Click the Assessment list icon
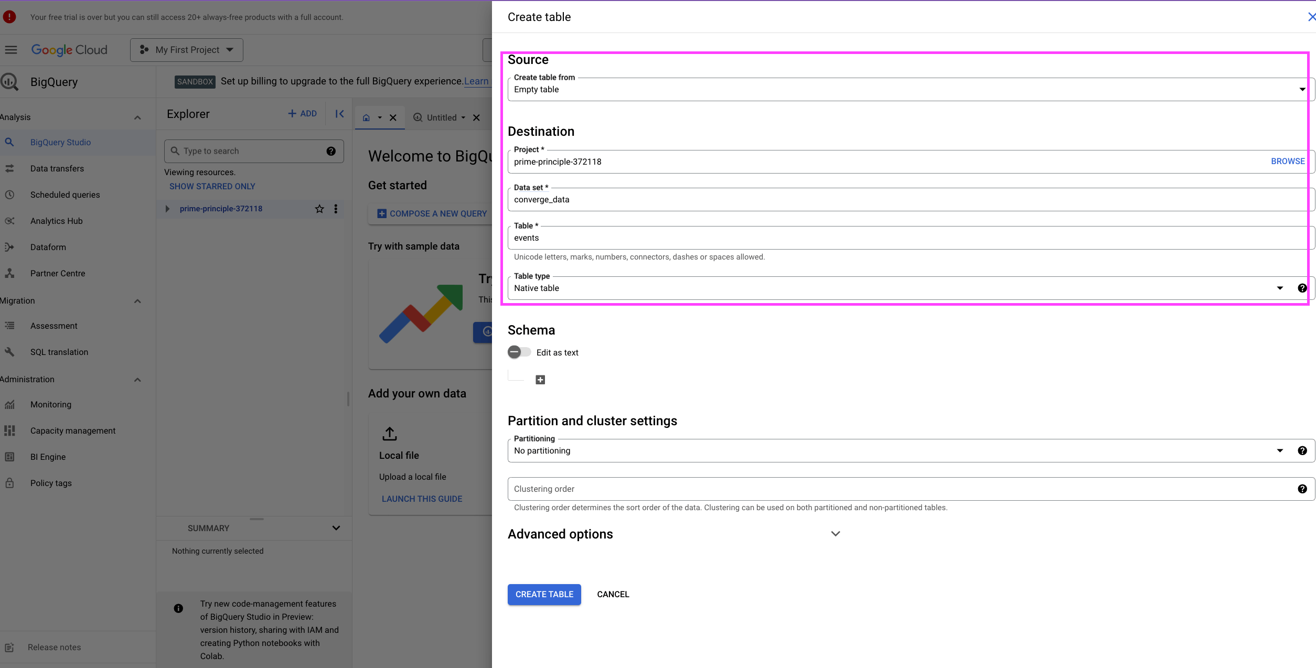The width and height of the screenshot is (1316, 668). coord(9,326)
